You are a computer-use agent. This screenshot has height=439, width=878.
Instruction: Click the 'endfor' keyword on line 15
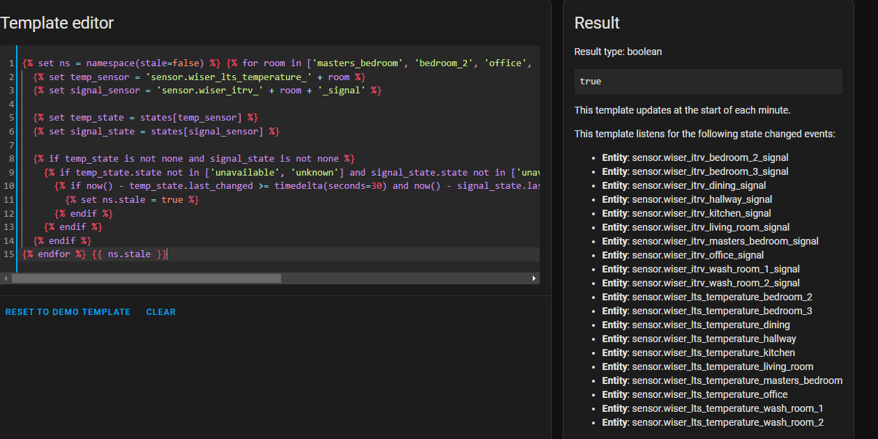point(54,254)
